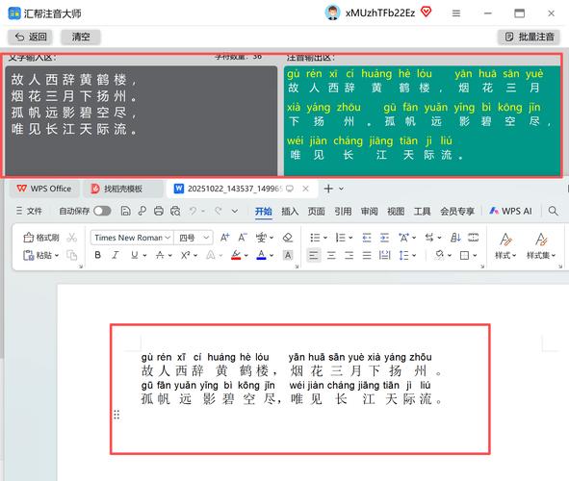Expand the new tab dropdown arrow

coord(341,189)
